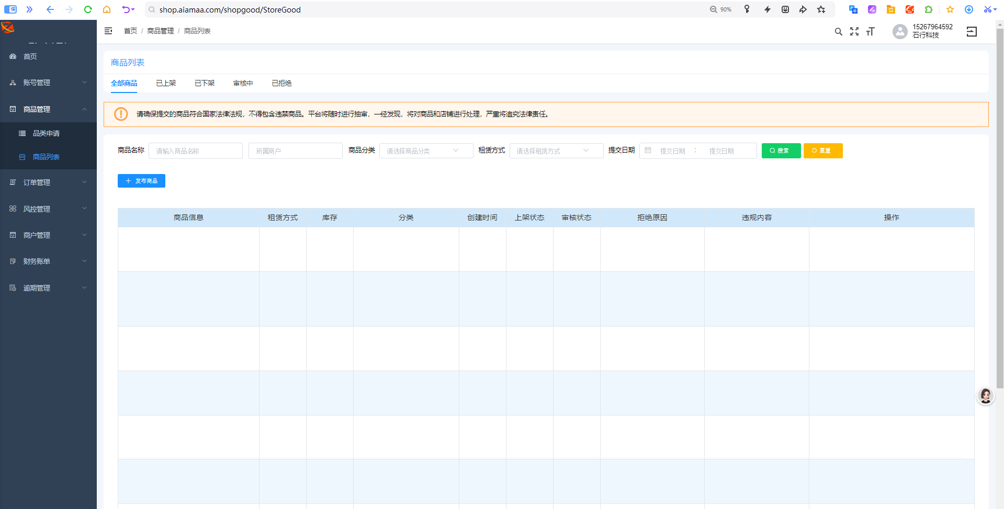Image resolution: width=1004 pixels, height=509 pixels.
Task: Click the 商品信息 column header
Action: click(x=188, y=218)
